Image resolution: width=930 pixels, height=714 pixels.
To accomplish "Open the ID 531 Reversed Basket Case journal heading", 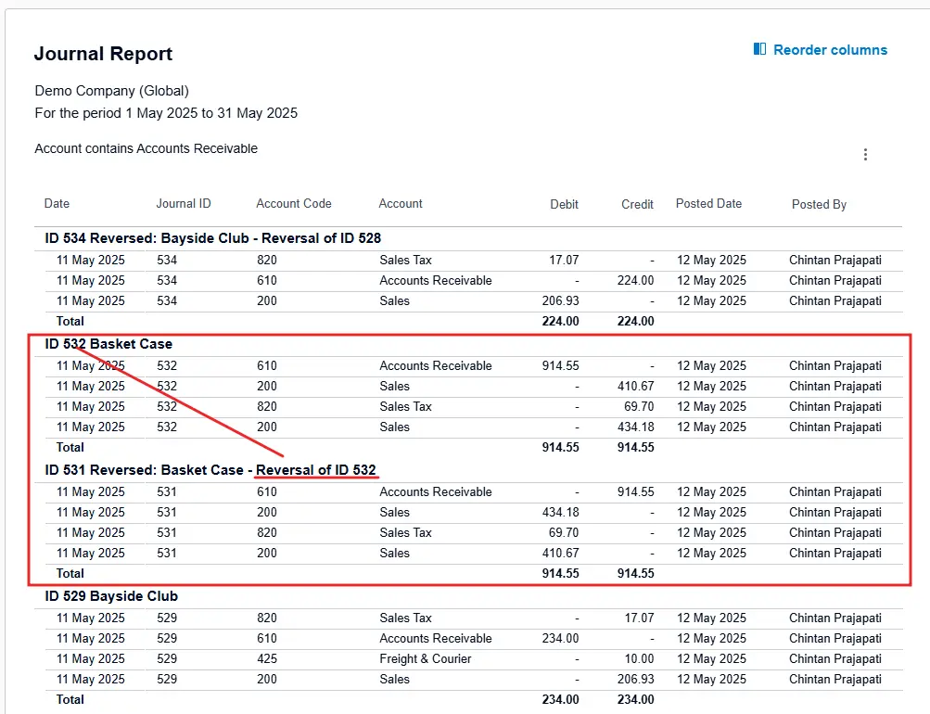I will click(x=210, y=470).
